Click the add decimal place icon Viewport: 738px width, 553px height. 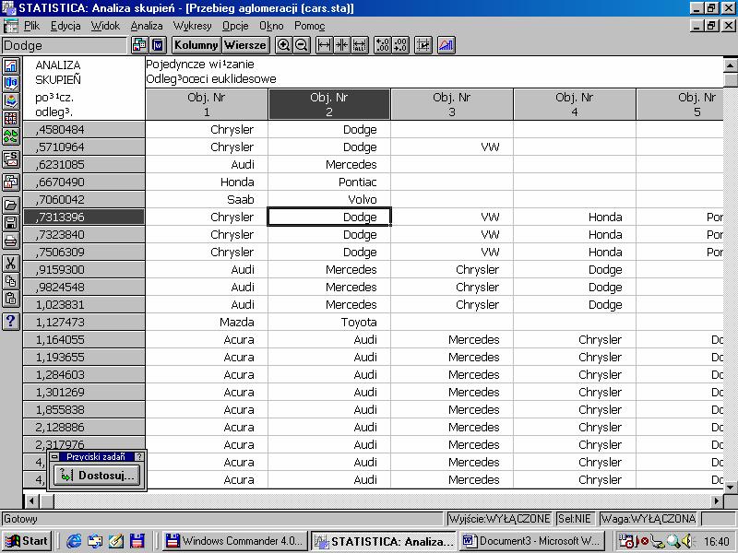[x=382, y=45]
